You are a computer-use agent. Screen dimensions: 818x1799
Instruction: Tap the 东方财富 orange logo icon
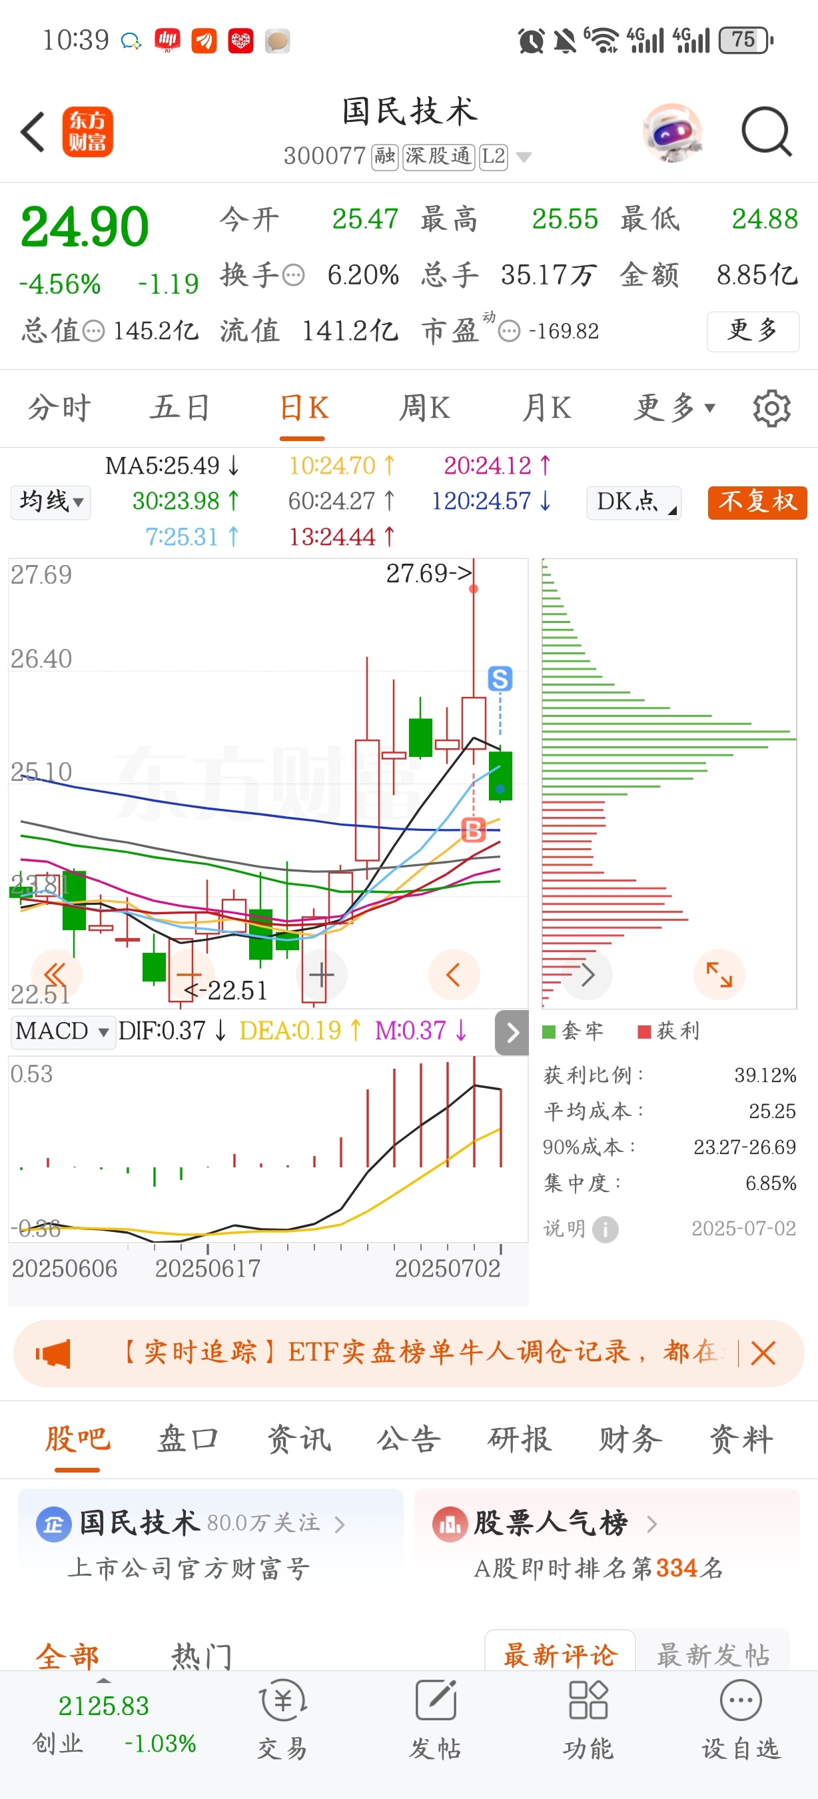click(88, 131)
